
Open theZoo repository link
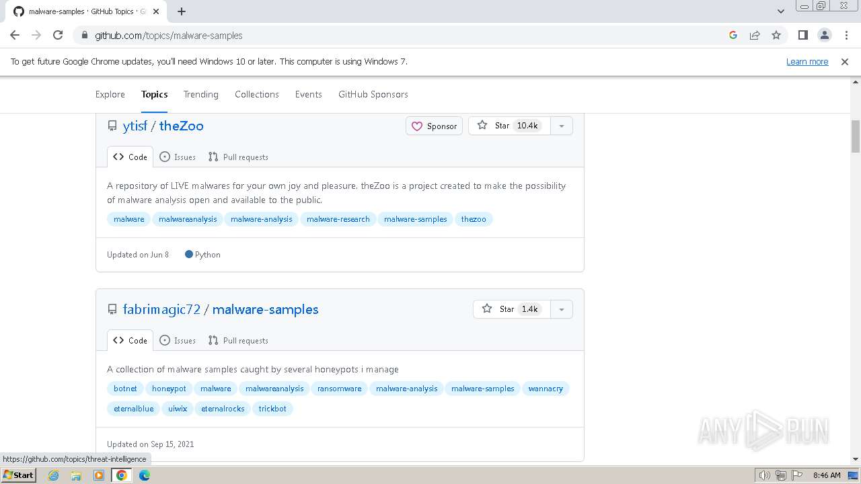[x=181, y=126]
